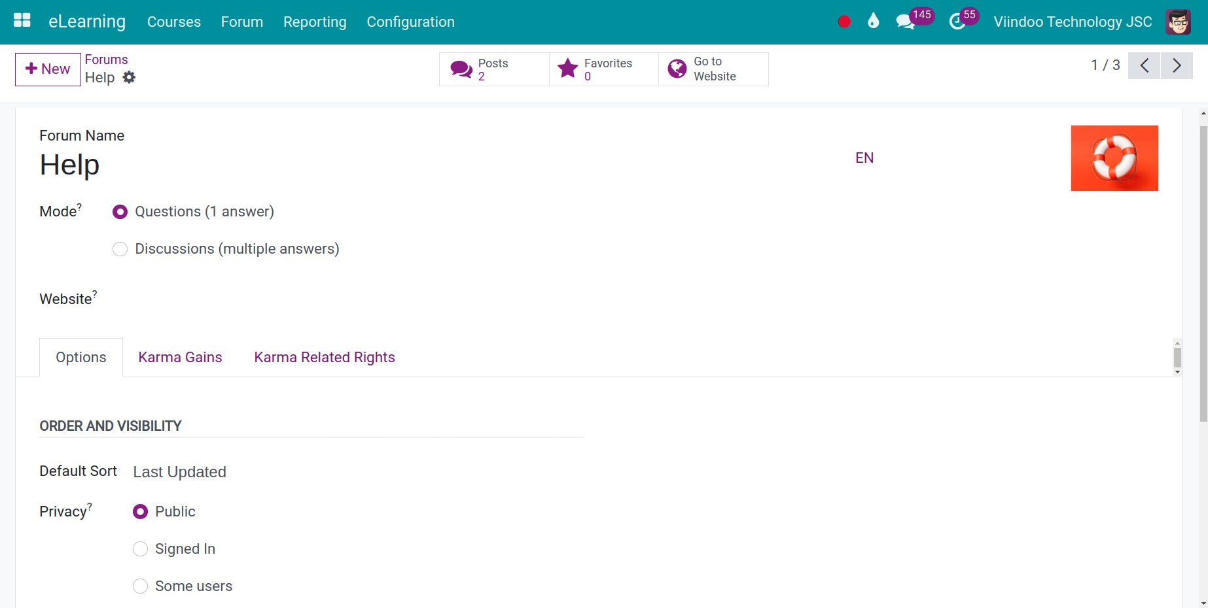Screen dimensions: 1208x608
Task: Open the user avatar menu
Action: tap(1178, 22)
